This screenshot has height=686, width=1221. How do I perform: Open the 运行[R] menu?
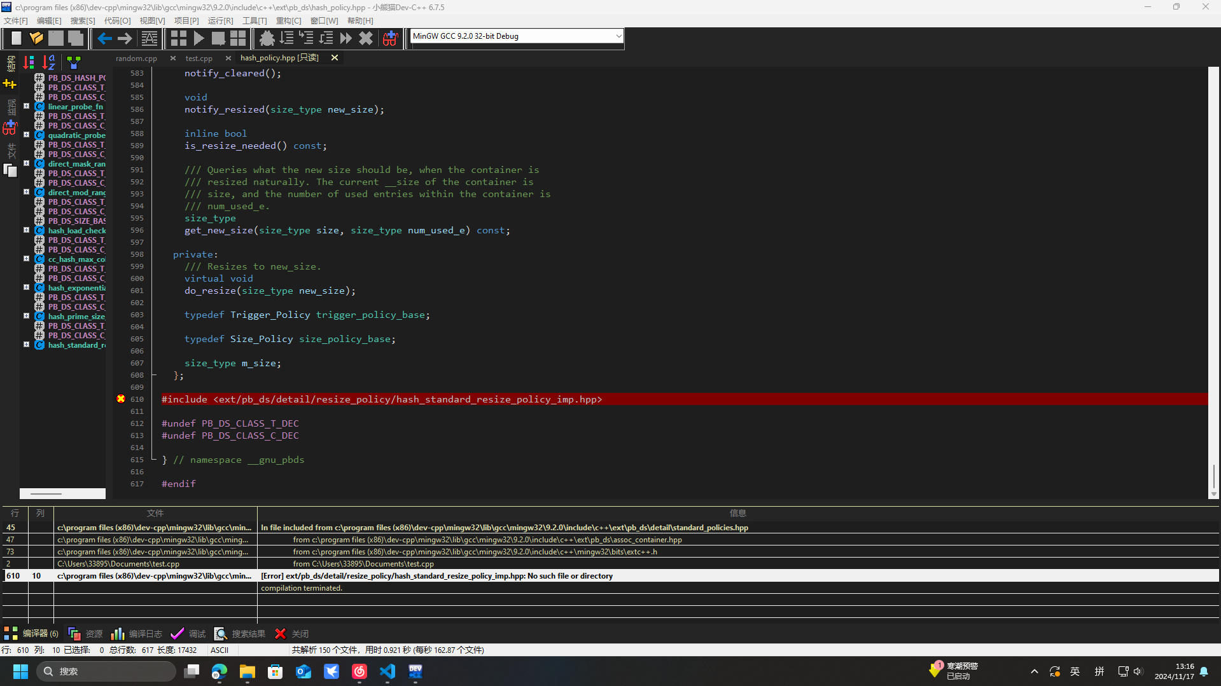click(x=220, y=21)
